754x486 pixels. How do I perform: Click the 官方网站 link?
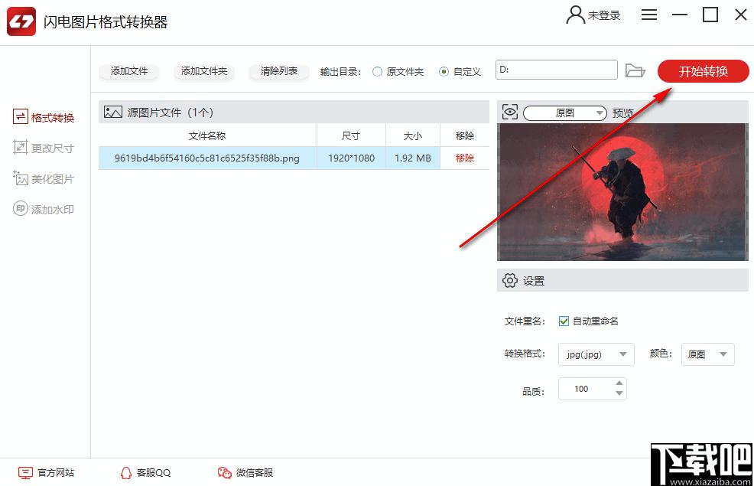(x=47, y=472)
